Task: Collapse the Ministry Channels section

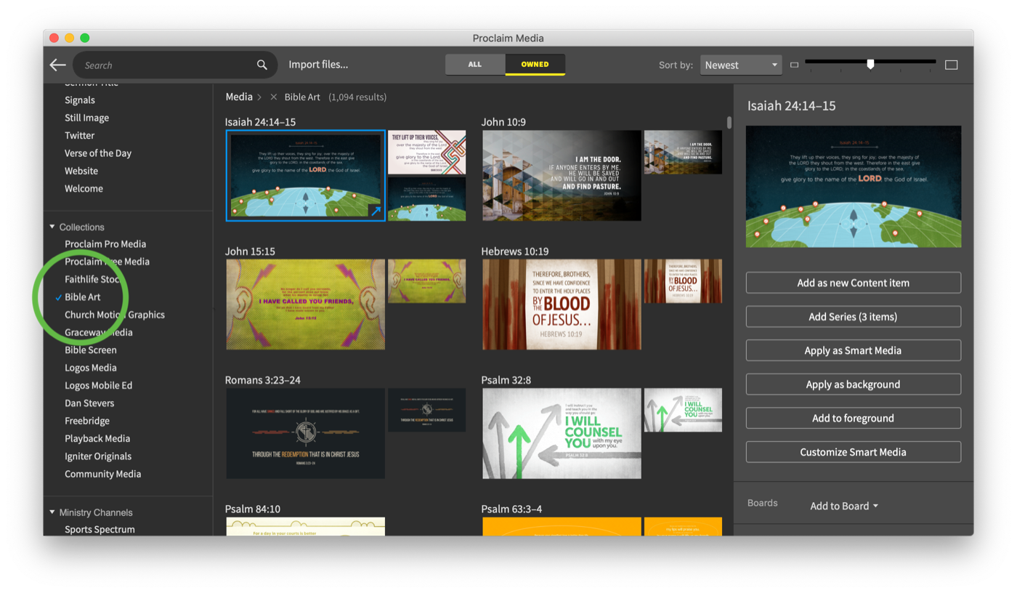Action: pyautogui.click(x=52, y=512)
